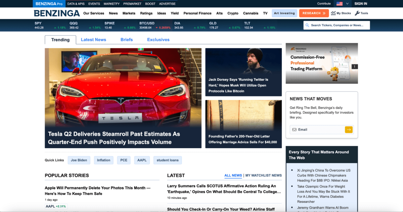The image size is (403, 212).
Task: Open the Crypto navigation menu
Action: click(233, 13)
